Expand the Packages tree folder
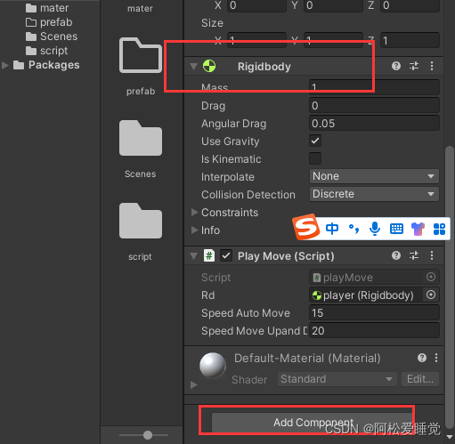Screen dimensions: 455x444 (x=5, y=65)
